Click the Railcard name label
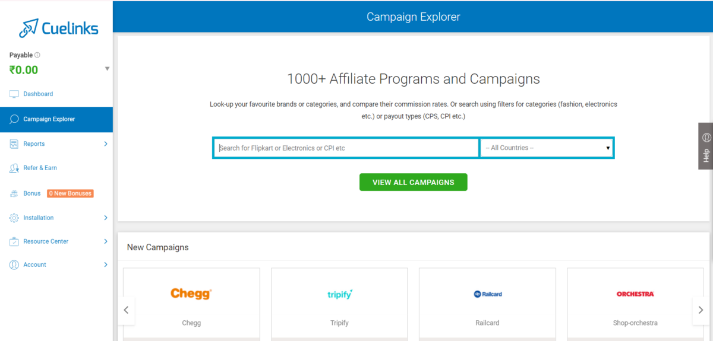Image resolution: width=713 pixels, height=341 pixels. (x=487, y=323)
